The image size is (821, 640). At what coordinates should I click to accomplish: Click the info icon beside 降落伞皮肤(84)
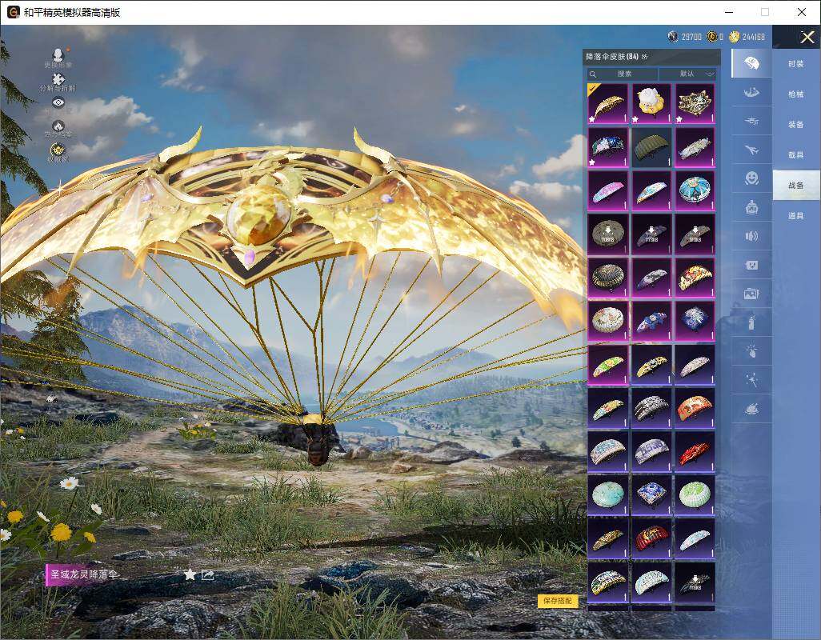[x=645, y=57]
